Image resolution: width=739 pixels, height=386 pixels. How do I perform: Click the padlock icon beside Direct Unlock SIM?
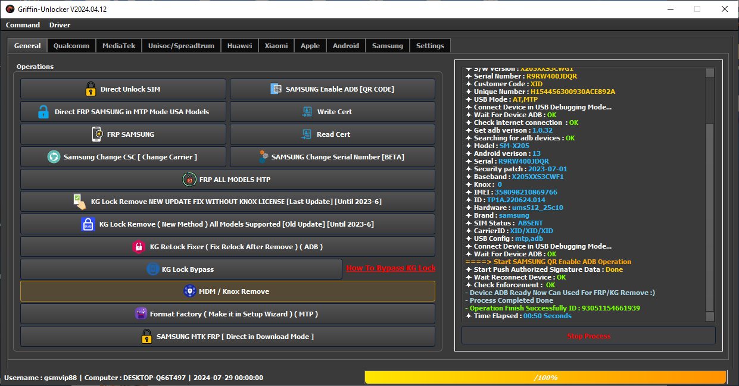click(x=91, y=89)
